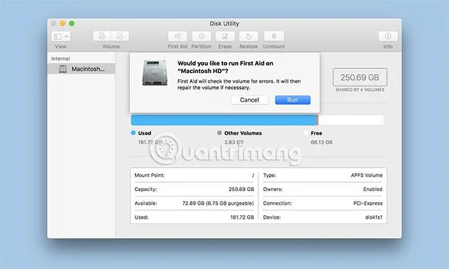Click the white free portion of storage bar
Screen dimensions: 449x269
pyautogui.click(x=352, y=120)
